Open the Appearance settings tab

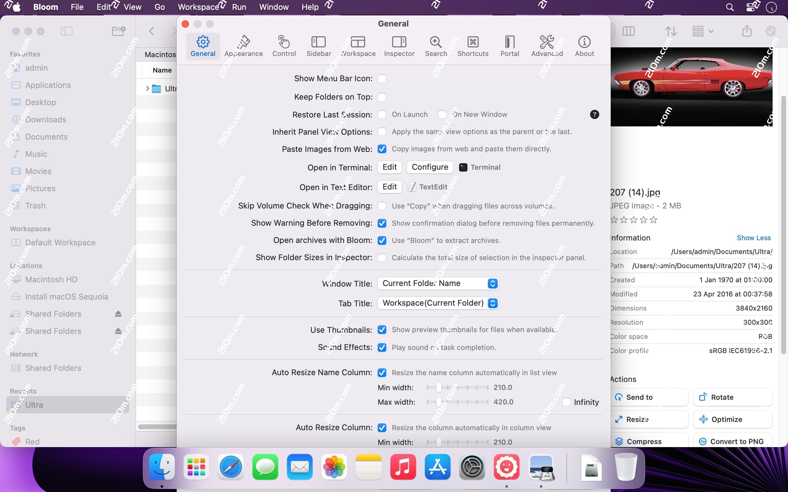click(243, 46)
